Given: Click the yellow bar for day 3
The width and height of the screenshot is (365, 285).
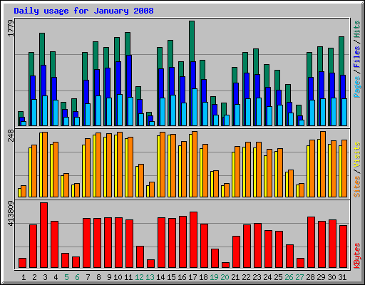Looking at the screenshot, I should 41,165.
